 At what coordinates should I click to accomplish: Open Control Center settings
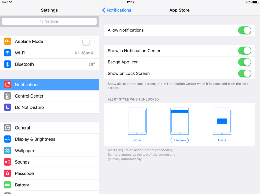50,96
